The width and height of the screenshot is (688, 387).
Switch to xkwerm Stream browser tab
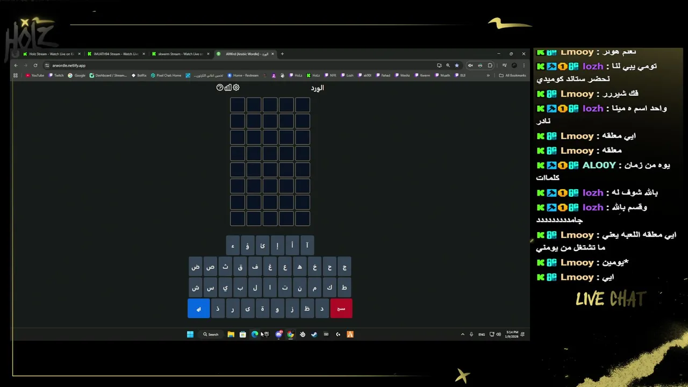[181, 54]
